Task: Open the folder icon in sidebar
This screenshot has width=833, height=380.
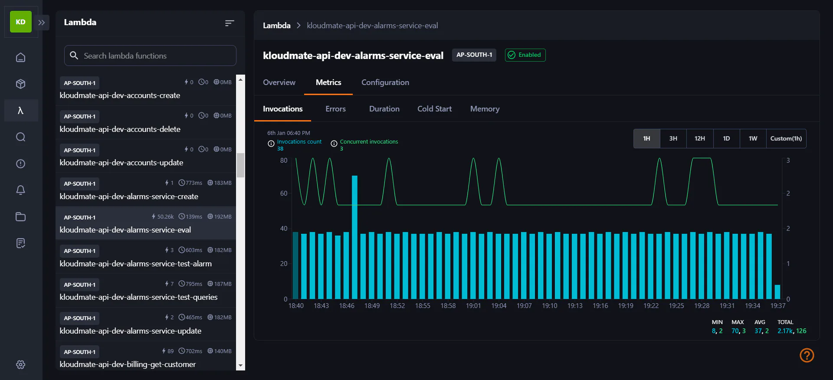Action: coord(20,216)
